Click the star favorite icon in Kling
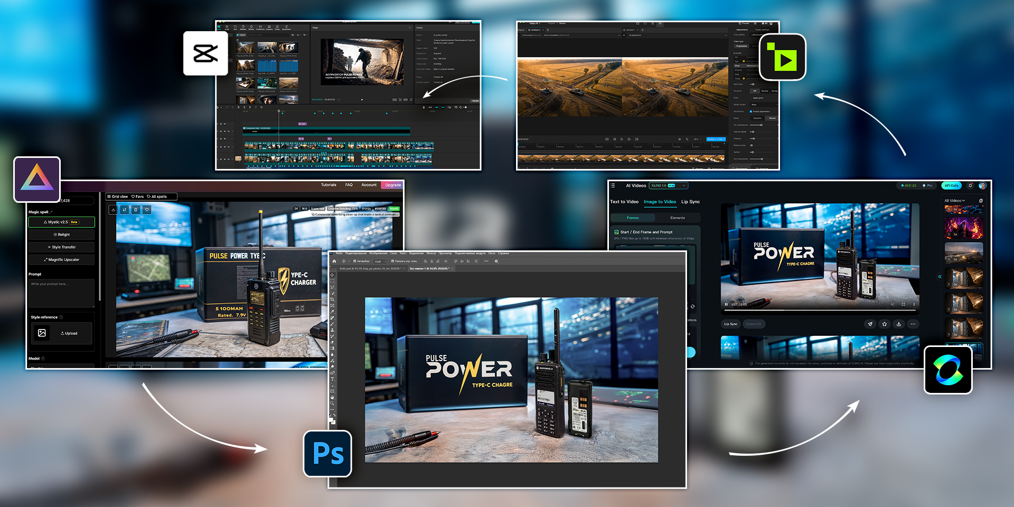This screenshot has height=507, width=1014. 885,324
